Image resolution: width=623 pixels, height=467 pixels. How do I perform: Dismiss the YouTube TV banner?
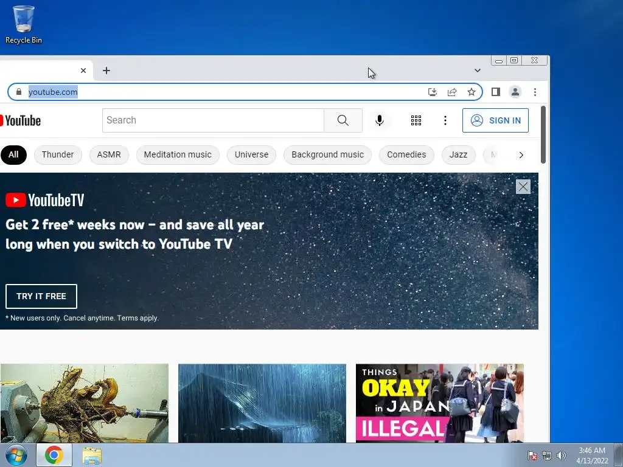(x=523, y=187)
